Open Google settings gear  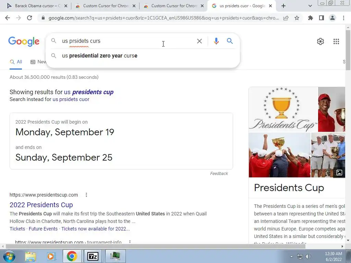click(320, 41)
